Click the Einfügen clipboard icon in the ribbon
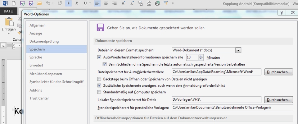Viewport: 298px width, 124px height. 9,22
